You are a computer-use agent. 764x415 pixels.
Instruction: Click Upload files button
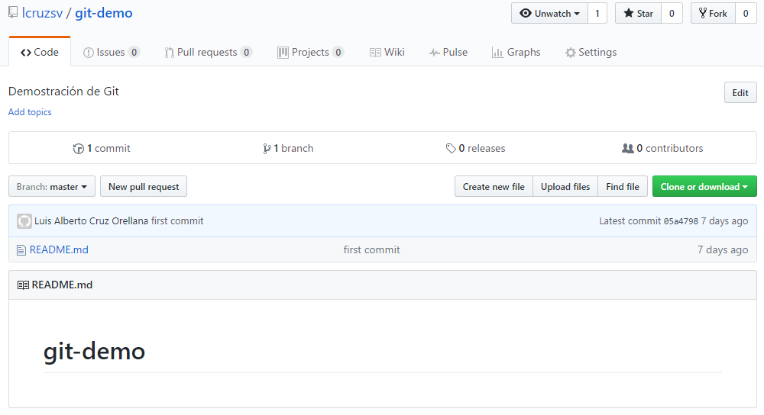point(565,186)
